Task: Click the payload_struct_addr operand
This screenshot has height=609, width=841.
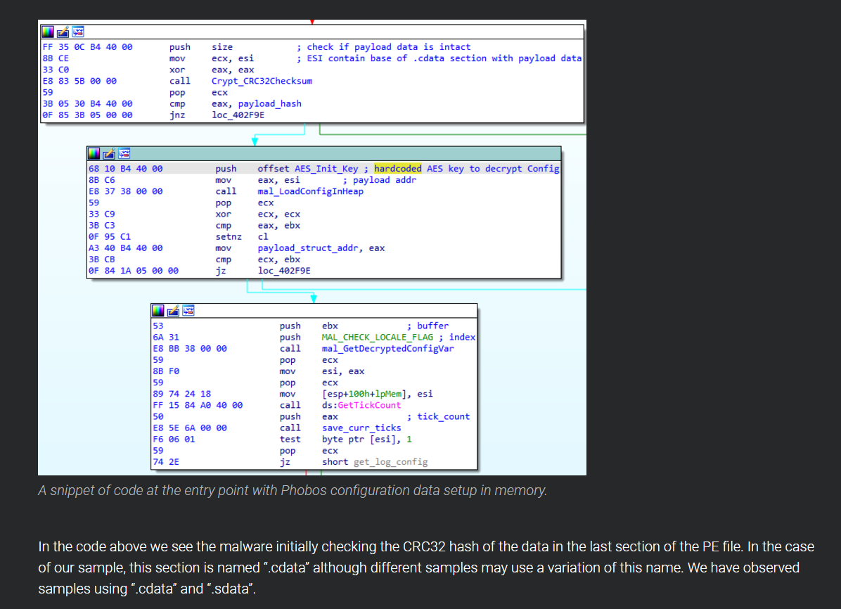Action: [x=308, y=248]
